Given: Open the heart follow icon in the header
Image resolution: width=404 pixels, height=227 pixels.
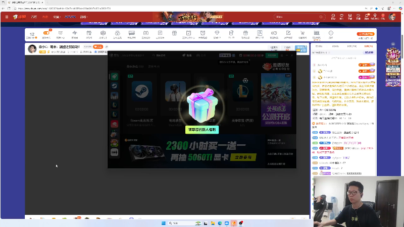Looking at the screenshot, I should click(x=342, y=17).
